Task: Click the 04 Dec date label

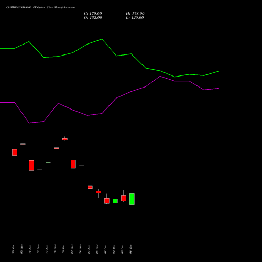Action: (x=130, y=249)
